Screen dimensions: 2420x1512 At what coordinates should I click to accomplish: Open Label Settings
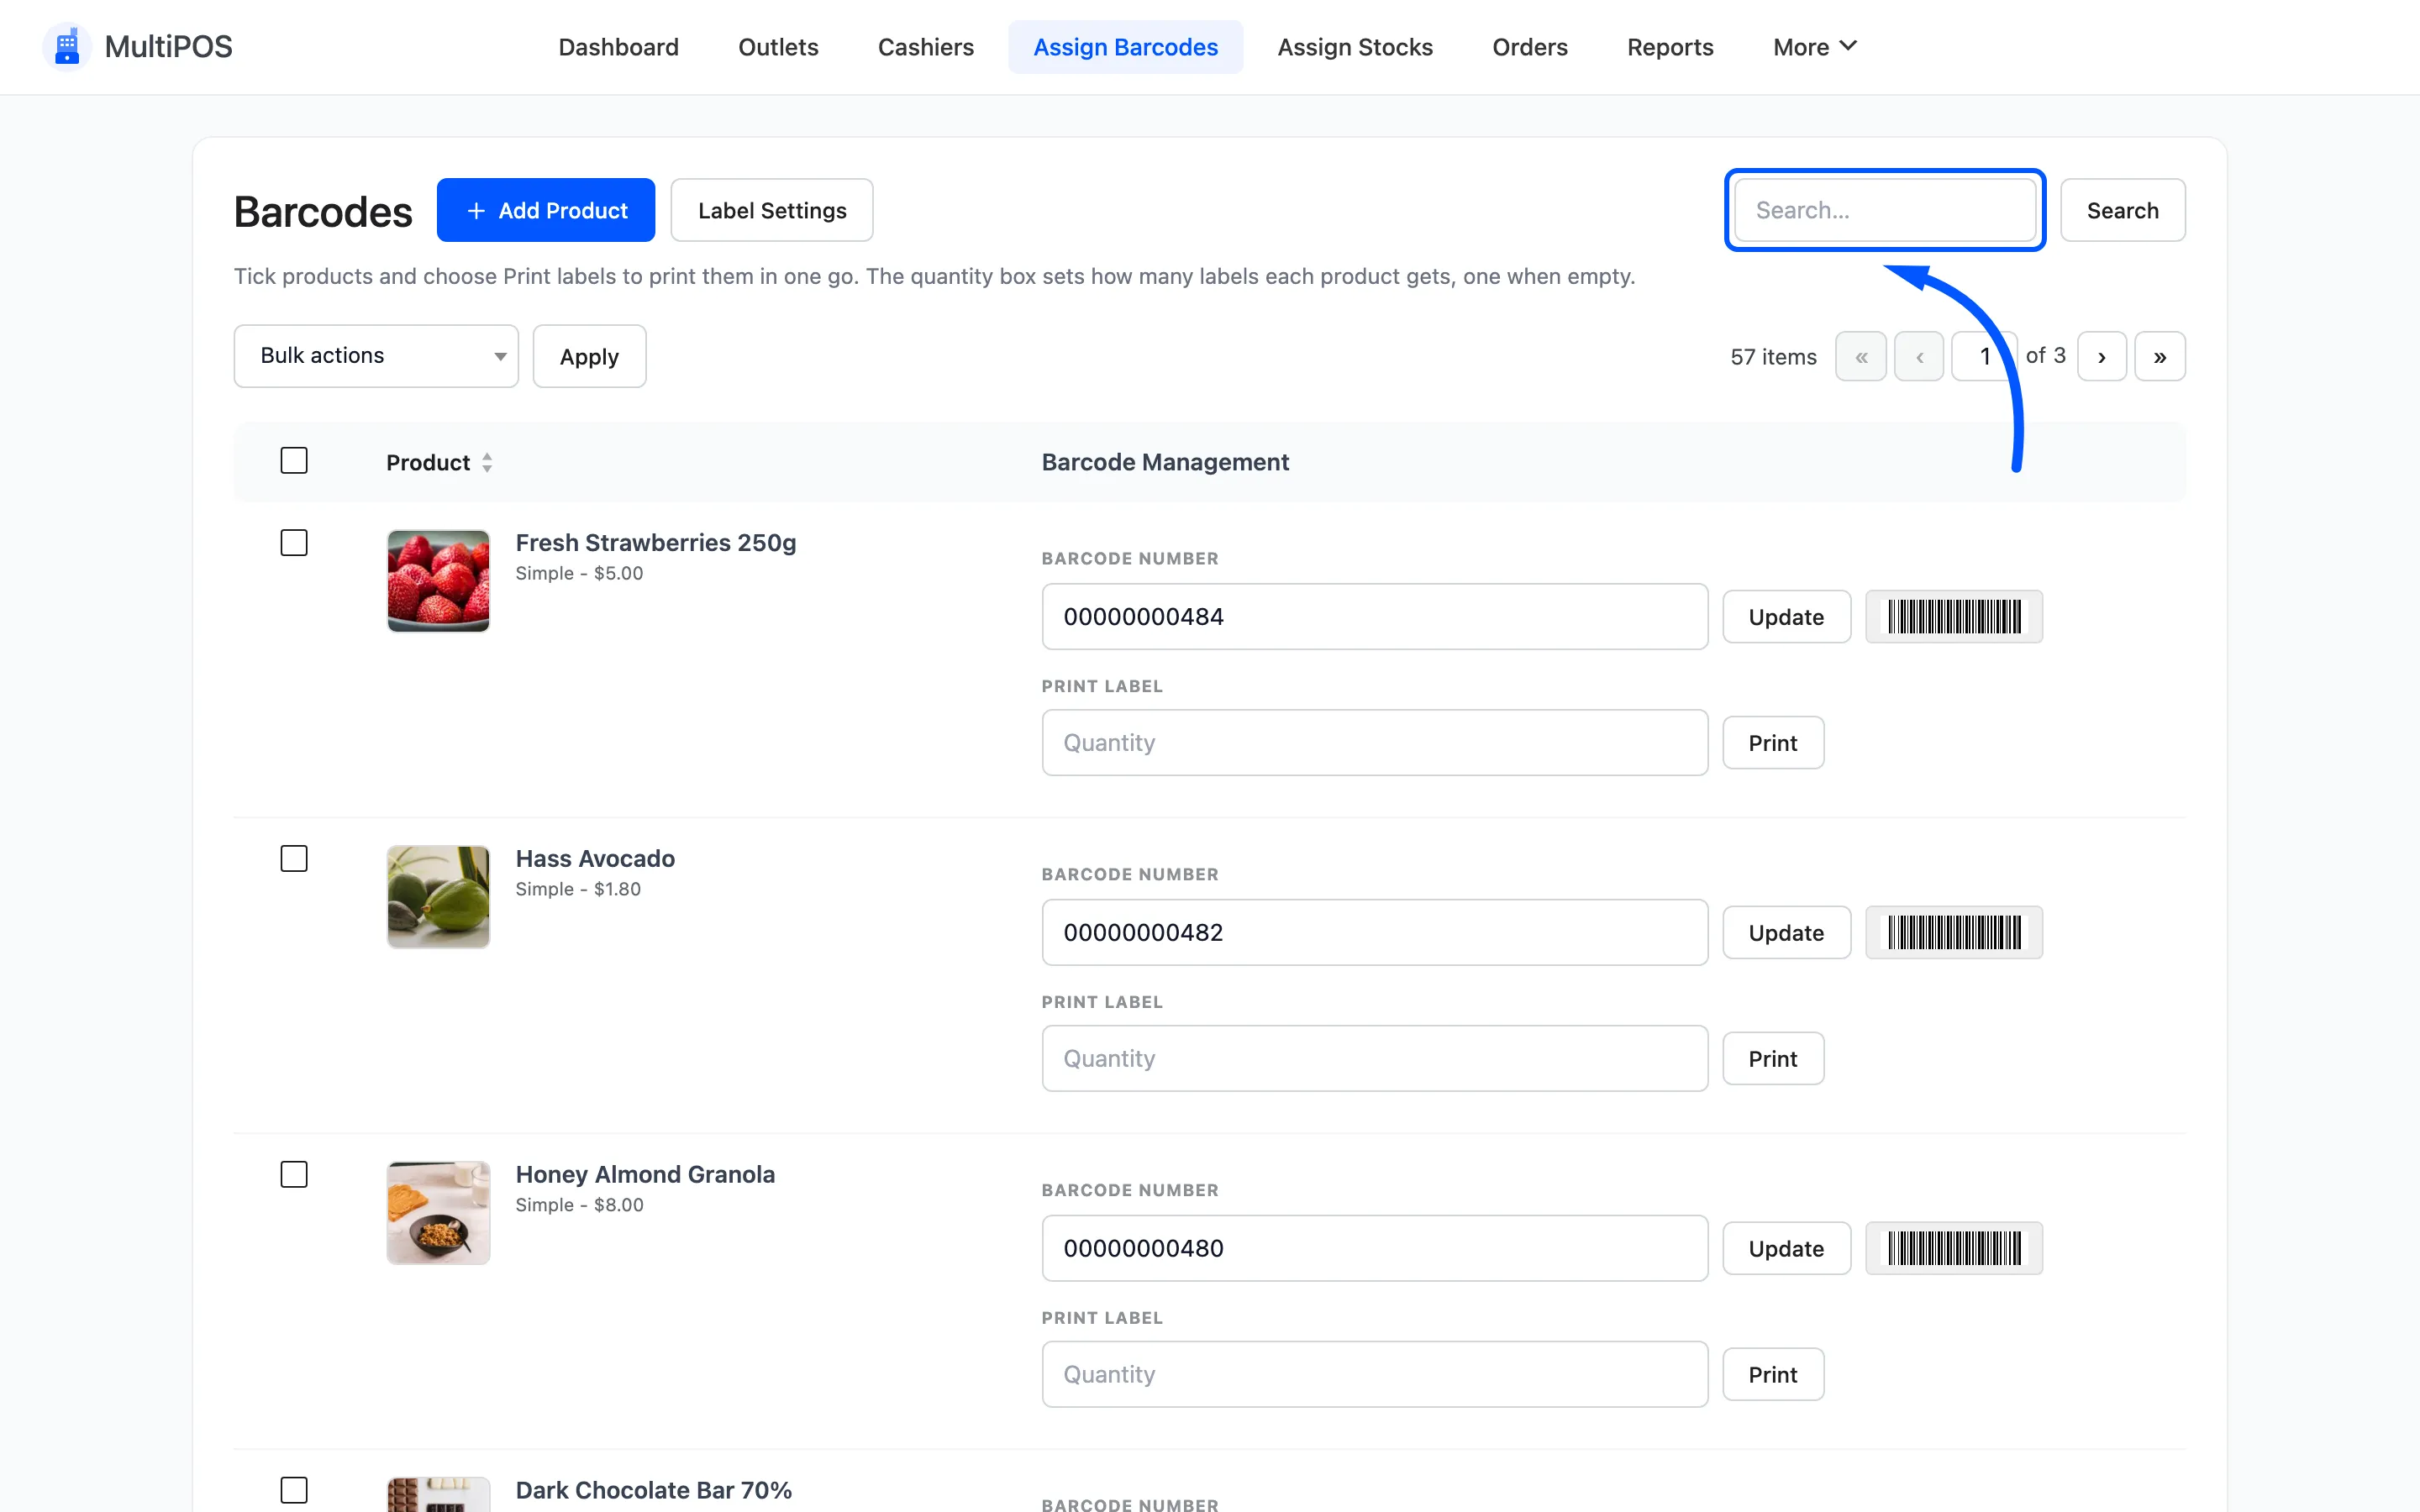point(772,210)
